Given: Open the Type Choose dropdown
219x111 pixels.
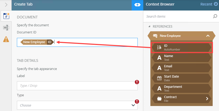Looking at the screenshot, I should (77, 105).
